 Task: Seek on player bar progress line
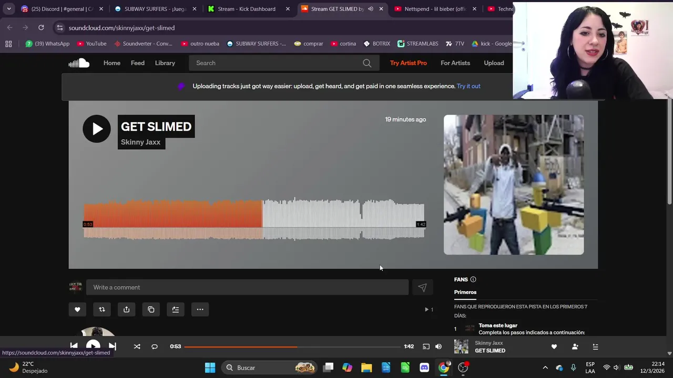coord(292,346)
